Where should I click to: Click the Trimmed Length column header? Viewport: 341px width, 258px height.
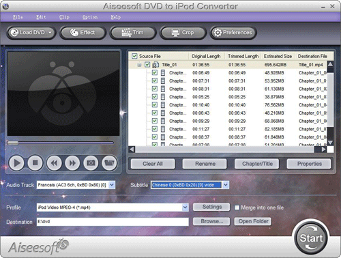pos(243,56)
